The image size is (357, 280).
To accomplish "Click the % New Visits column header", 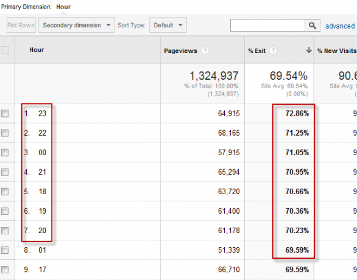I will (337, 51).
